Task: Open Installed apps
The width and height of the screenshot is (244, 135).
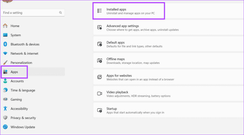Action: pyautogui.click(x=169, y=11)
